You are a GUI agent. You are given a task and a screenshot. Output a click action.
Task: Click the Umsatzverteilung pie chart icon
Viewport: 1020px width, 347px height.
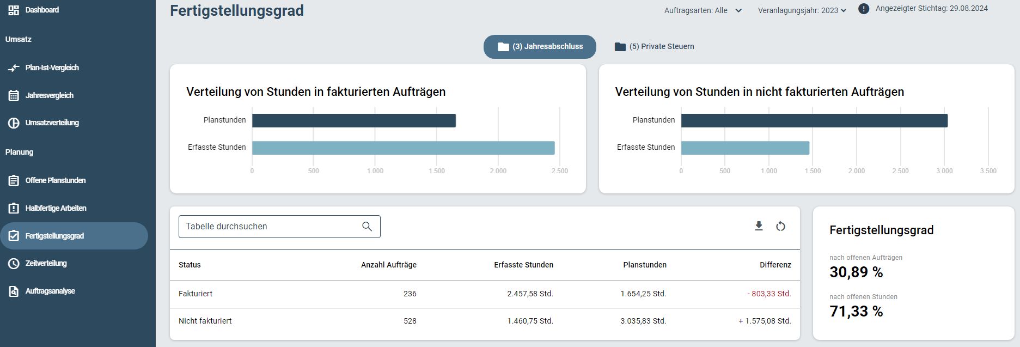(14, 123)
